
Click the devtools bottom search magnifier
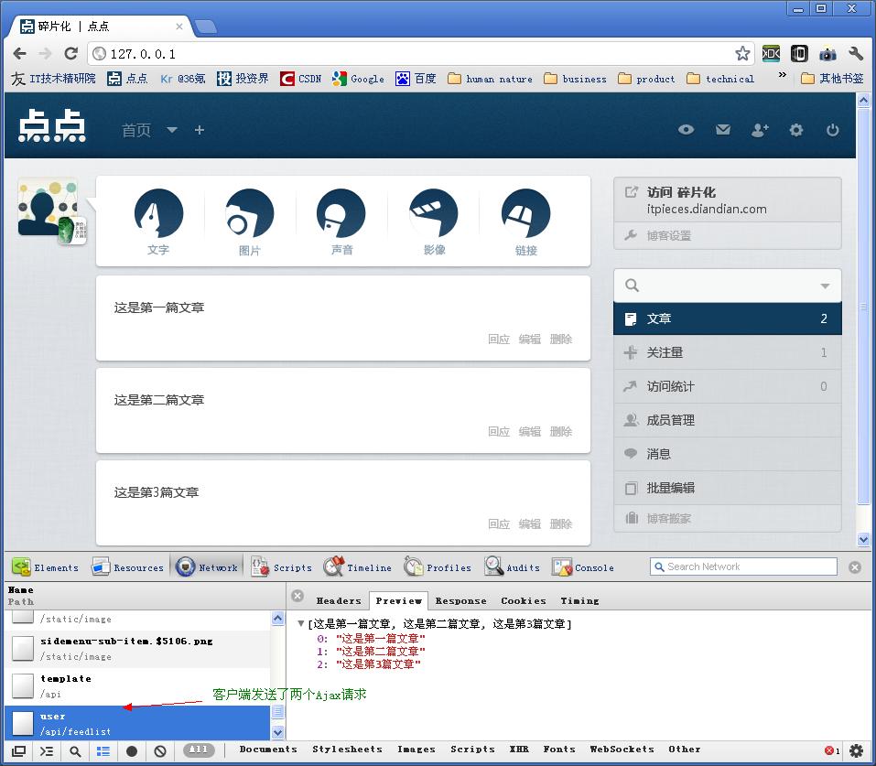75,751
